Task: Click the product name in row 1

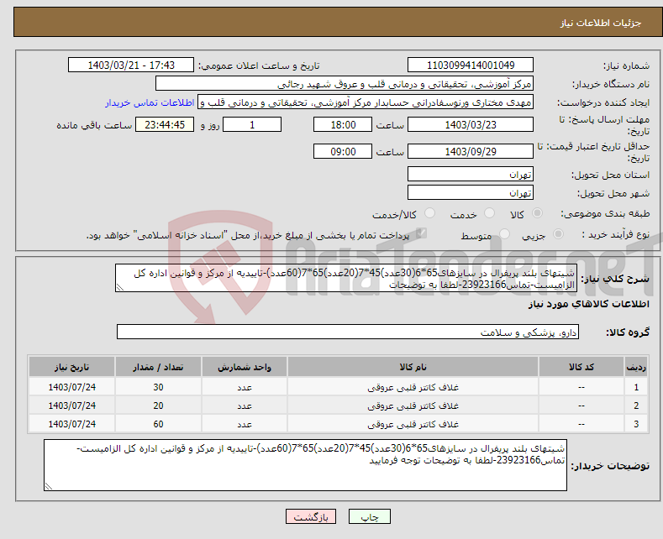Action: coord(413,387)
